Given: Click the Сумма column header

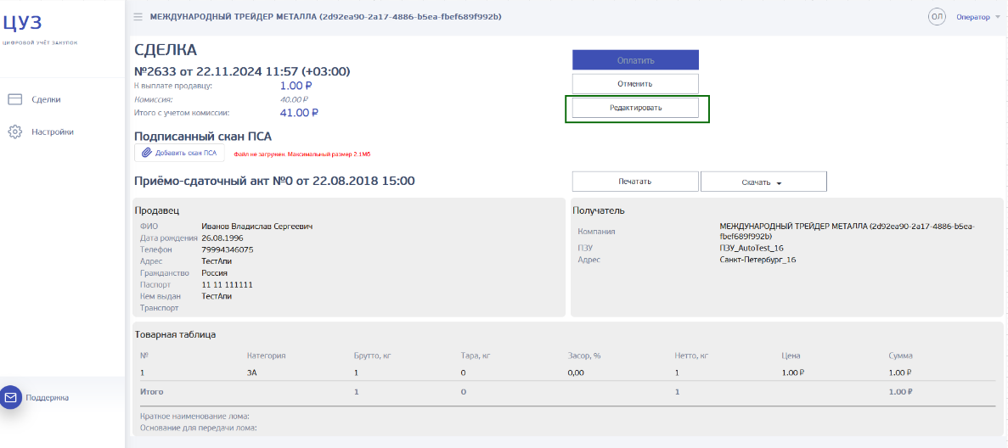Looking at the screenshot, I should coord(900,356).
